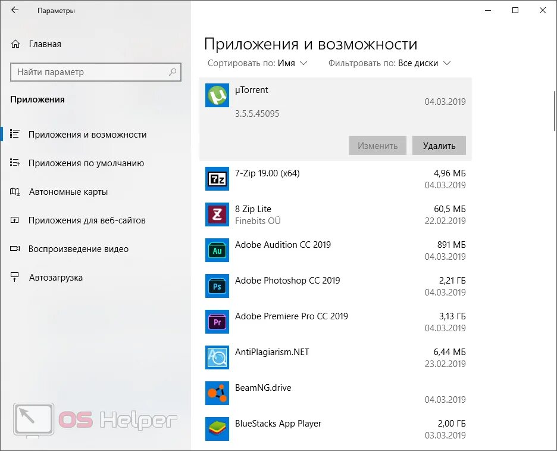This screenshot has width=557, height=451.
Task: Click the search magnifier icon
Action: click(173, 72)
